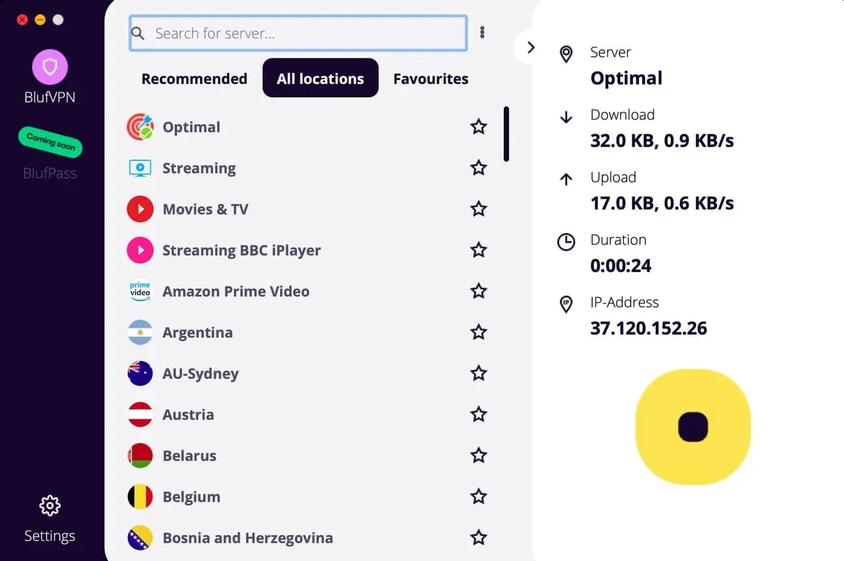This screenshot has height=561, width=844.
Task: Switch to the Recommended tab
Action: (194, 79)
